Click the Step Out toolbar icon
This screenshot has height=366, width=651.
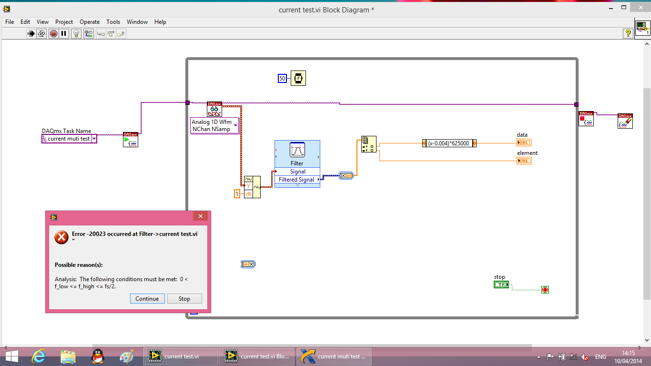tap(121, 33)
